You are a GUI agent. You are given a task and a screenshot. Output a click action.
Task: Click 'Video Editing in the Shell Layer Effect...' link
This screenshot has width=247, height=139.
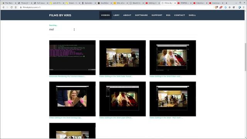pyautogui.click(x=116, y=117)
